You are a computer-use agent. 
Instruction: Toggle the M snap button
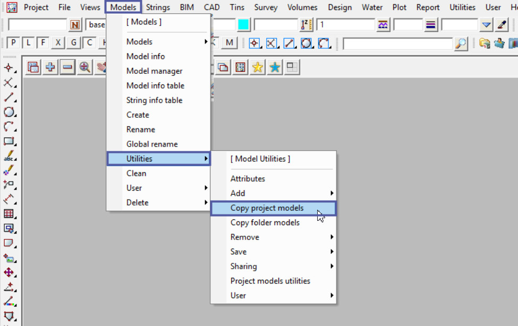230,43
